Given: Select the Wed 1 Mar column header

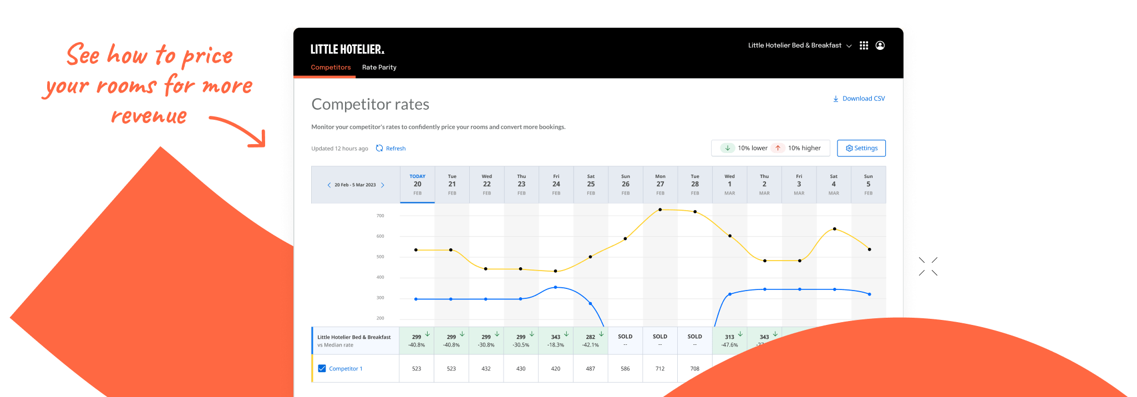Looking at the screenshot, I should tap(729, 185).
